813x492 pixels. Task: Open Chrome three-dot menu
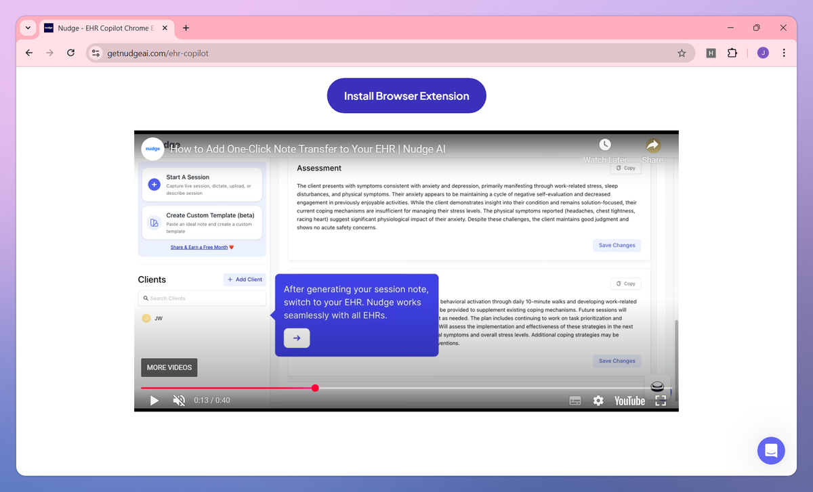coord(784,53)
